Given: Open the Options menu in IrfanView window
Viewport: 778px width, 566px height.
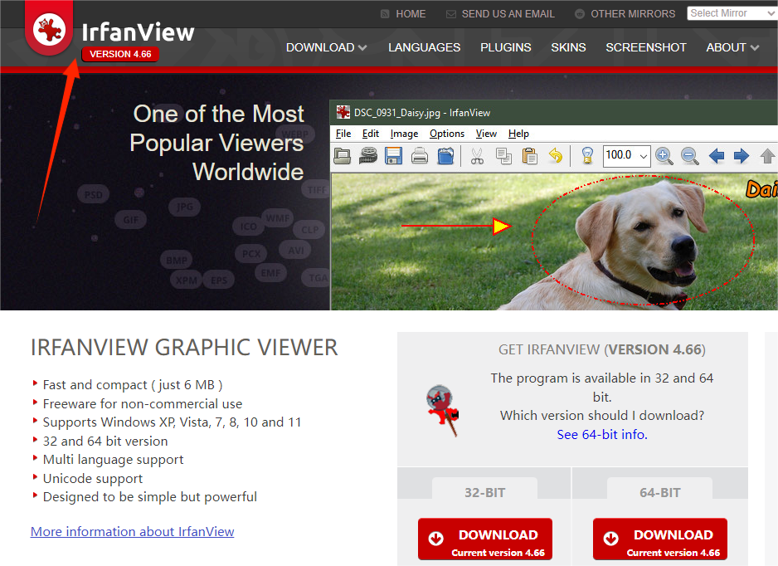Looking at the screenshot, I should point(447,134).
